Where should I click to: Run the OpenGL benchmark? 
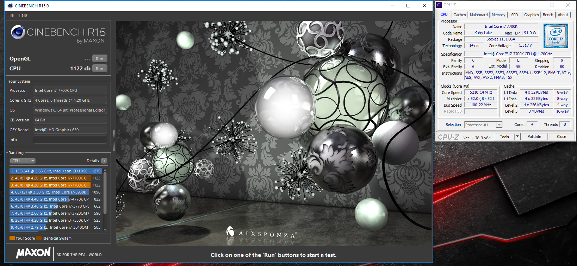(100, 59)
